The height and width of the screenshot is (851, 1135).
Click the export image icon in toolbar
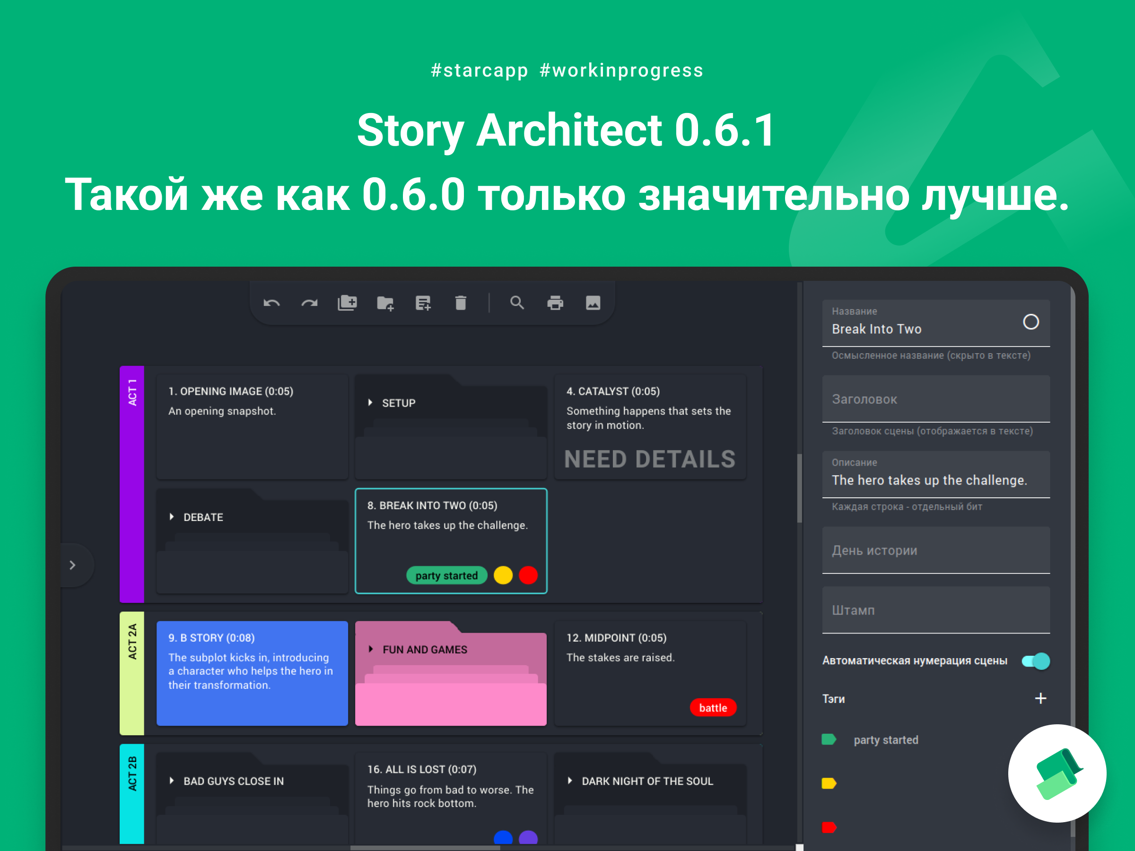coord(593,303)
